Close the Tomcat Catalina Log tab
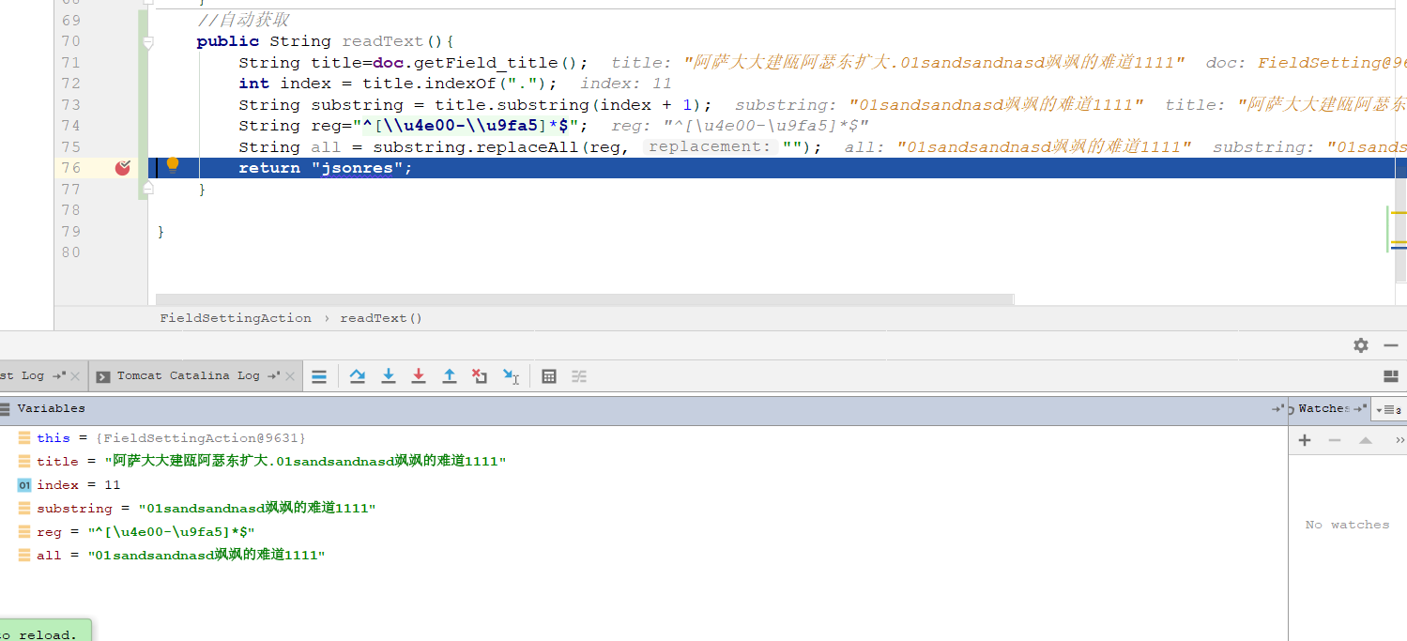The width and height of the screenshot is (1407, 641). [x=291, y=376]
